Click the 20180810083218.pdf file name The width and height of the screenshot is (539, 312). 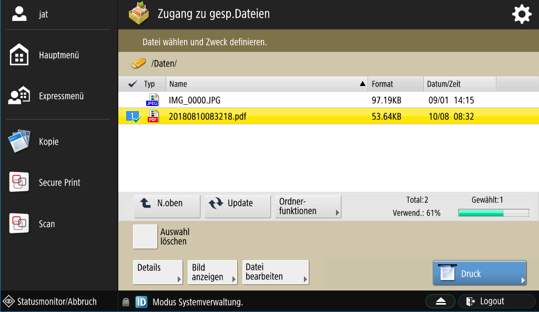pos(207,116)
